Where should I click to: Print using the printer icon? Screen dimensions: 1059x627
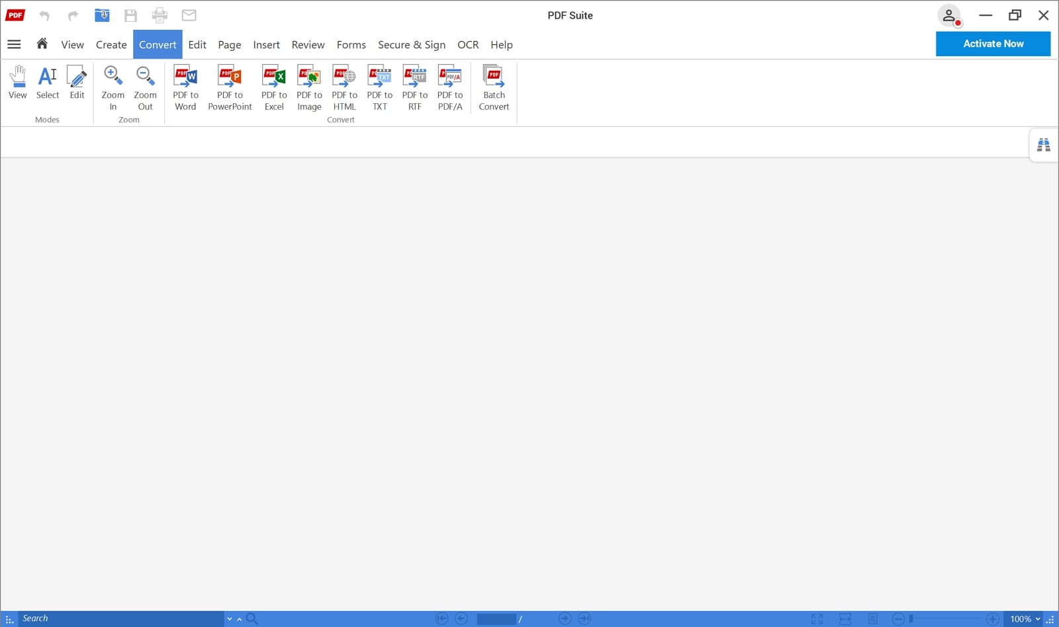[x=160, y=15]
